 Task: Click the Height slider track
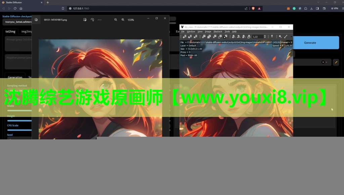coord(19,120)
